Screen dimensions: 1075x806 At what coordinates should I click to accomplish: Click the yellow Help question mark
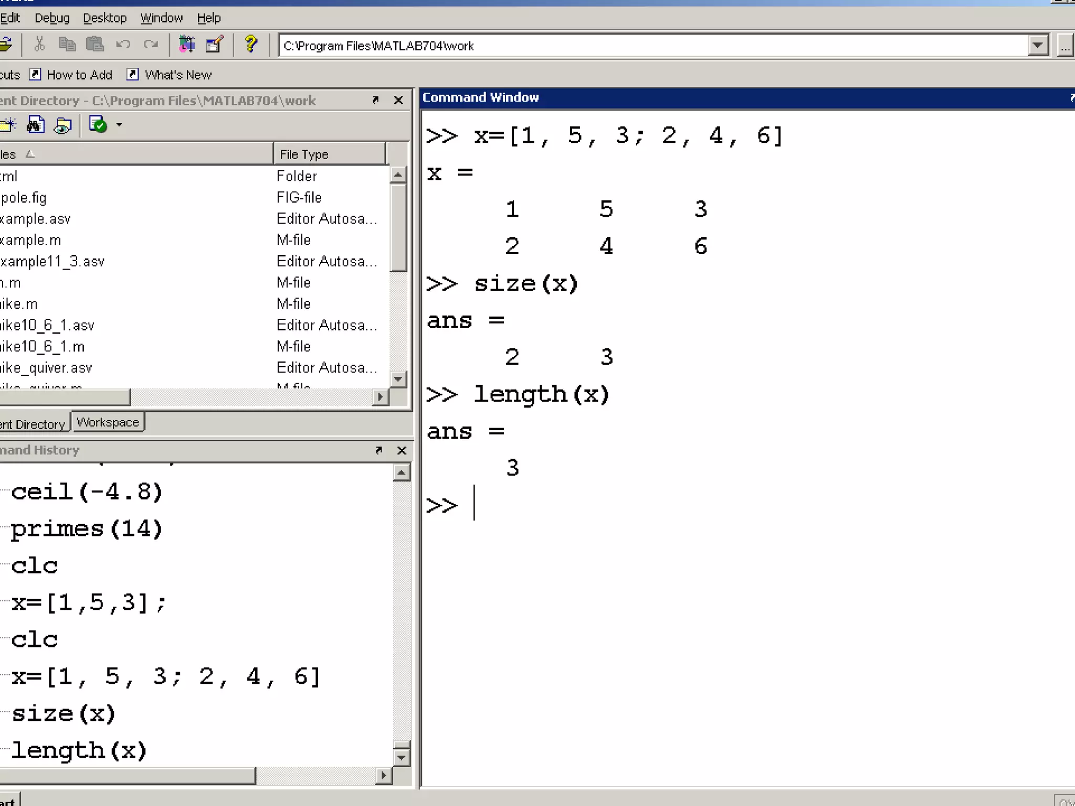[x=251, y=45]
